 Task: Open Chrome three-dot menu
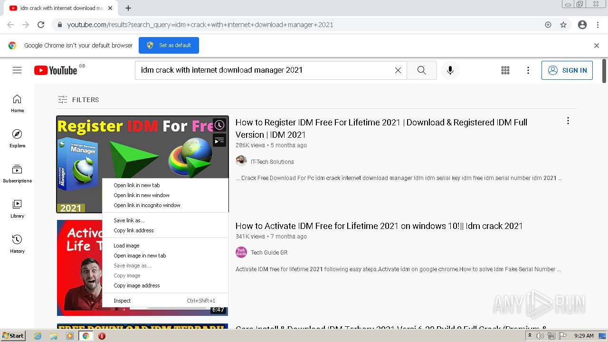[x=598, y=25]
